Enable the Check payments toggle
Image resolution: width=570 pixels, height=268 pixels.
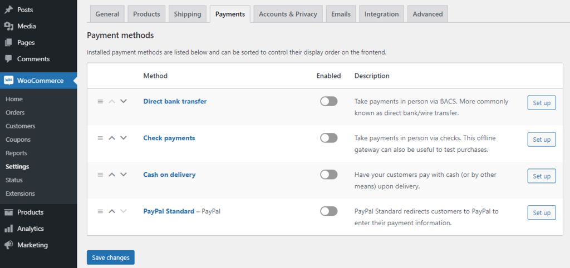click(328, 138)
